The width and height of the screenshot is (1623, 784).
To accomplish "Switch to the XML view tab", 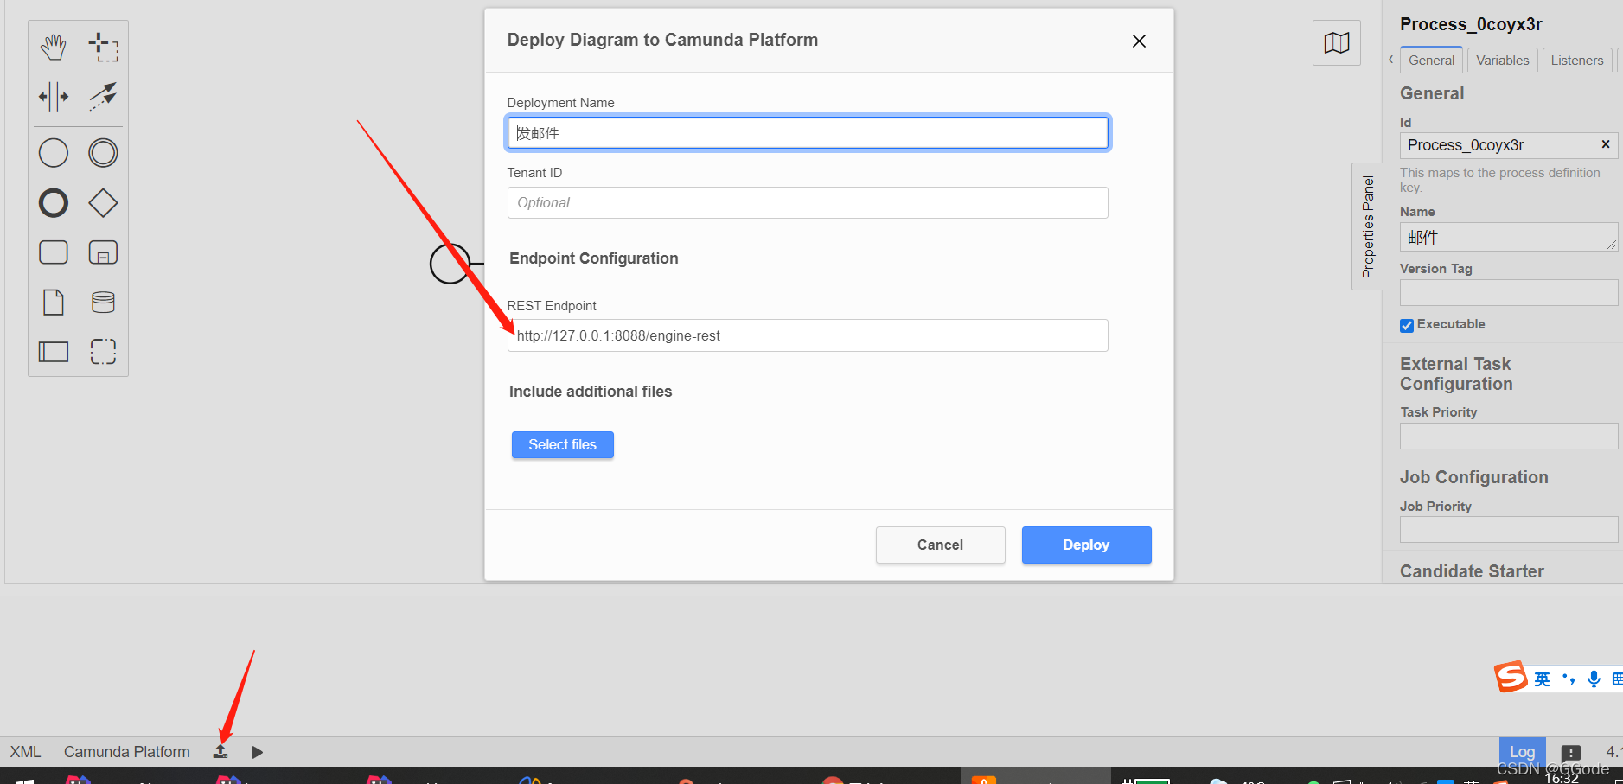I will tap(26, 752).
